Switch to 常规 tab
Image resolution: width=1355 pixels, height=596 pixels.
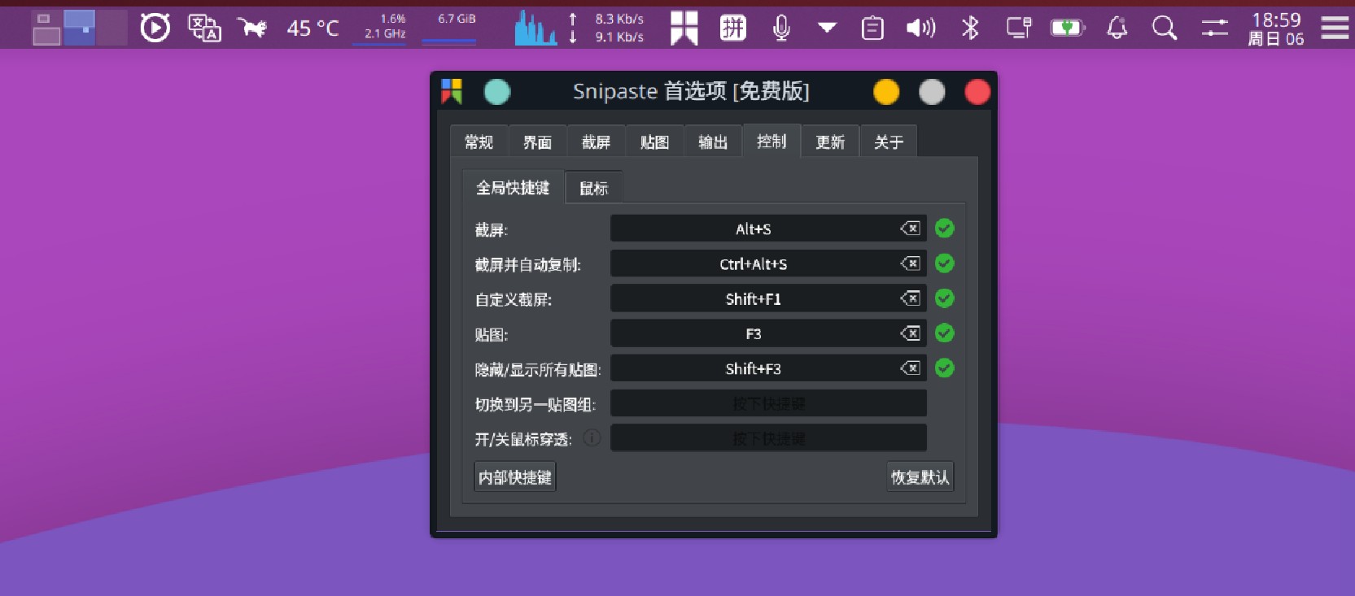[x=479, y=142]
